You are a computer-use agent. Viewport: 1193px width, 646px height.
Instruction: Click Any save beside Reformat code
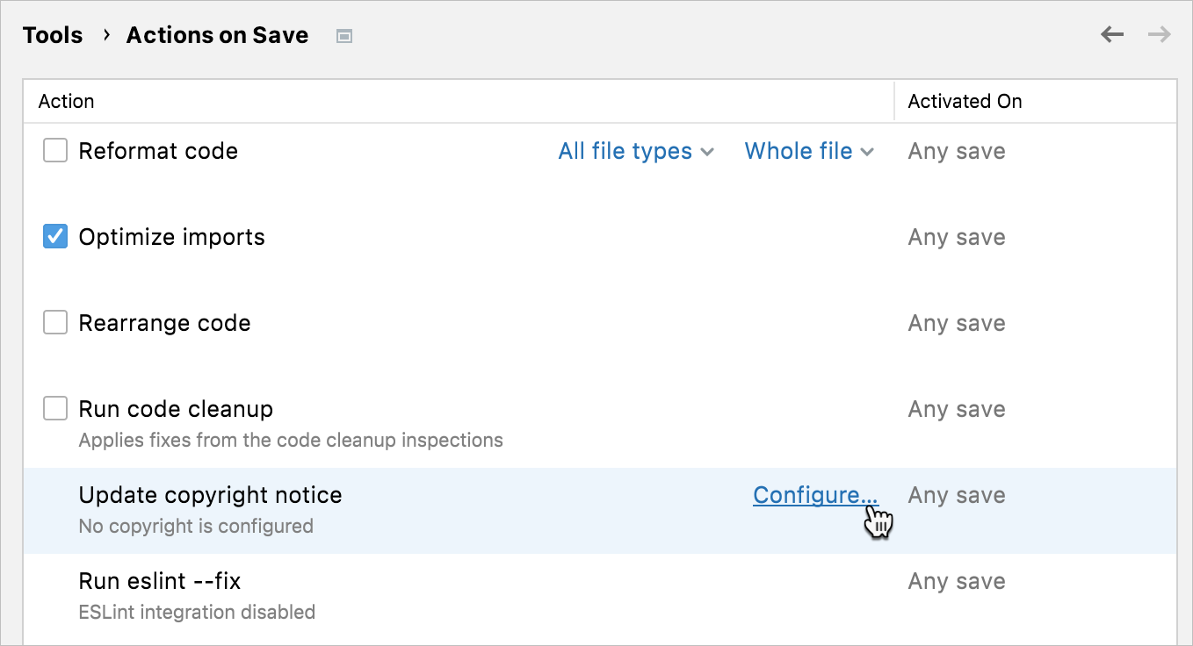click(957, 151)
